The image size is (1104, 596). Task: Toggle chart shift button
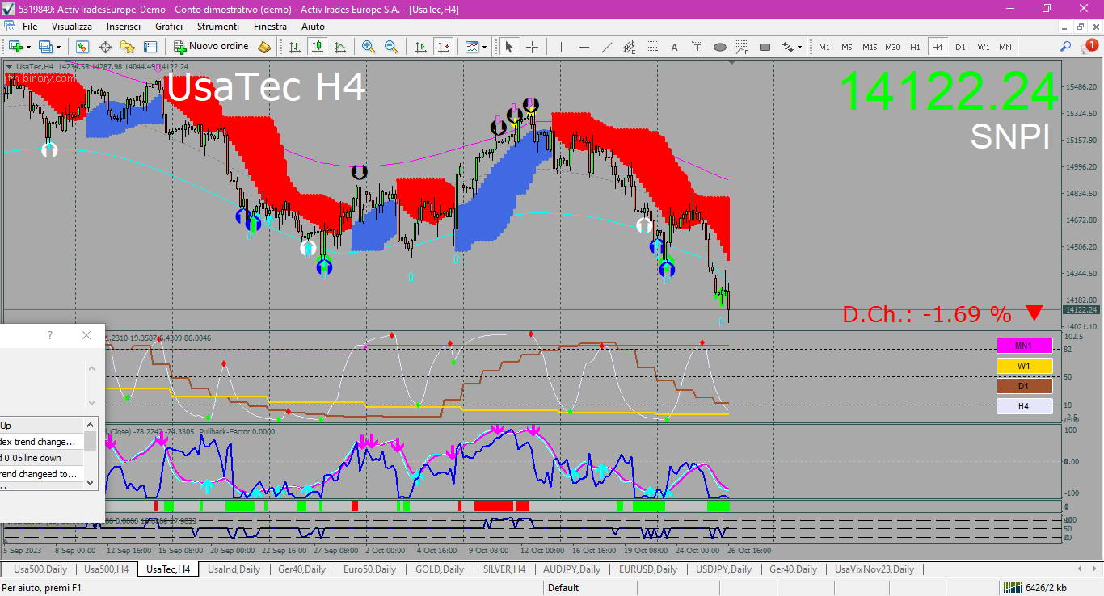tap(443, 47)
